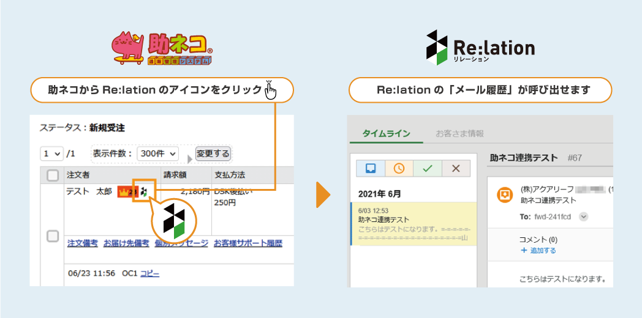Viewport: 642px width, 318px height.
Task: Click the ステータス：新規受注 heading
Action: pos(82,128)
